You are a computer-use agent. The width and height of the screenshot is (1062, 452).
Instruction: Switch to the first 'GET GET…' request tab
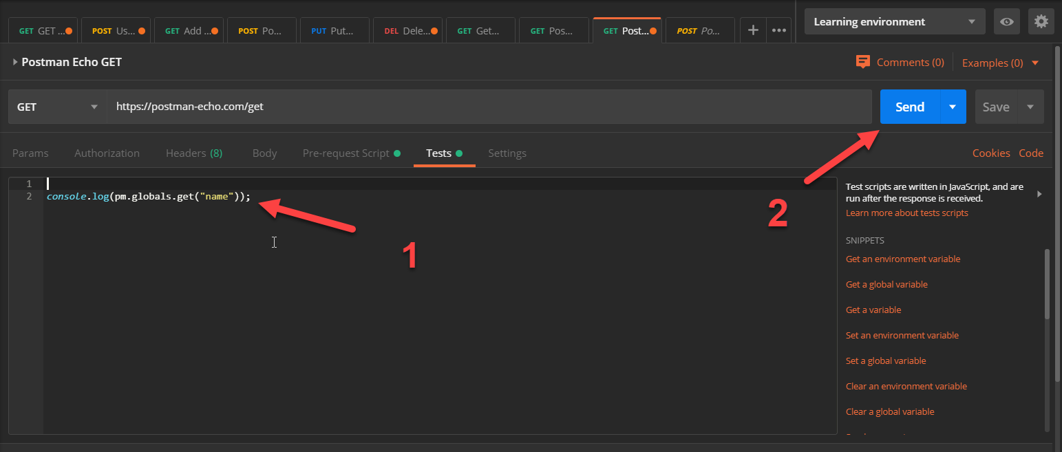pyautogui.click(x=44, y=30)
